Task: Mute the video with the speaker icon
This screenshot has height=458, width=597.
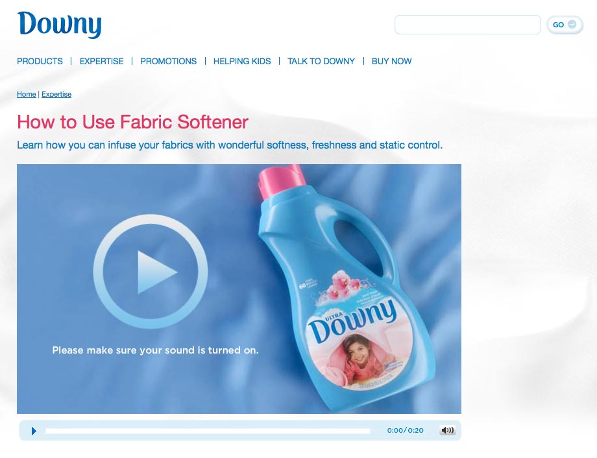Action: tap(447, 430)
